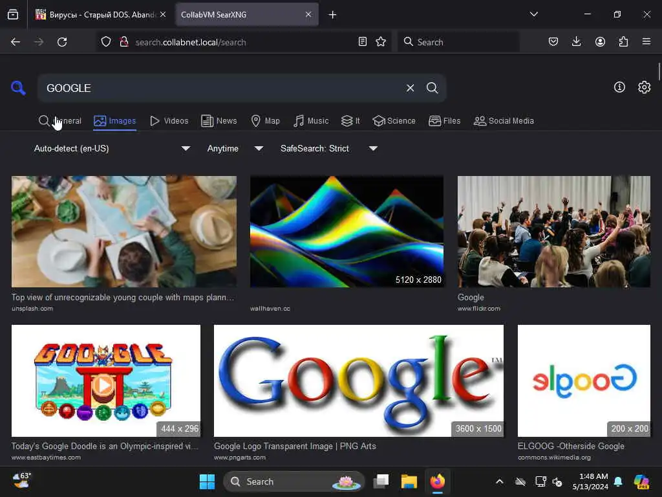This screenshot has height=497, width=662.
Task: Open the ELGOOG mirrored logo image
Action: click(584, 381)
